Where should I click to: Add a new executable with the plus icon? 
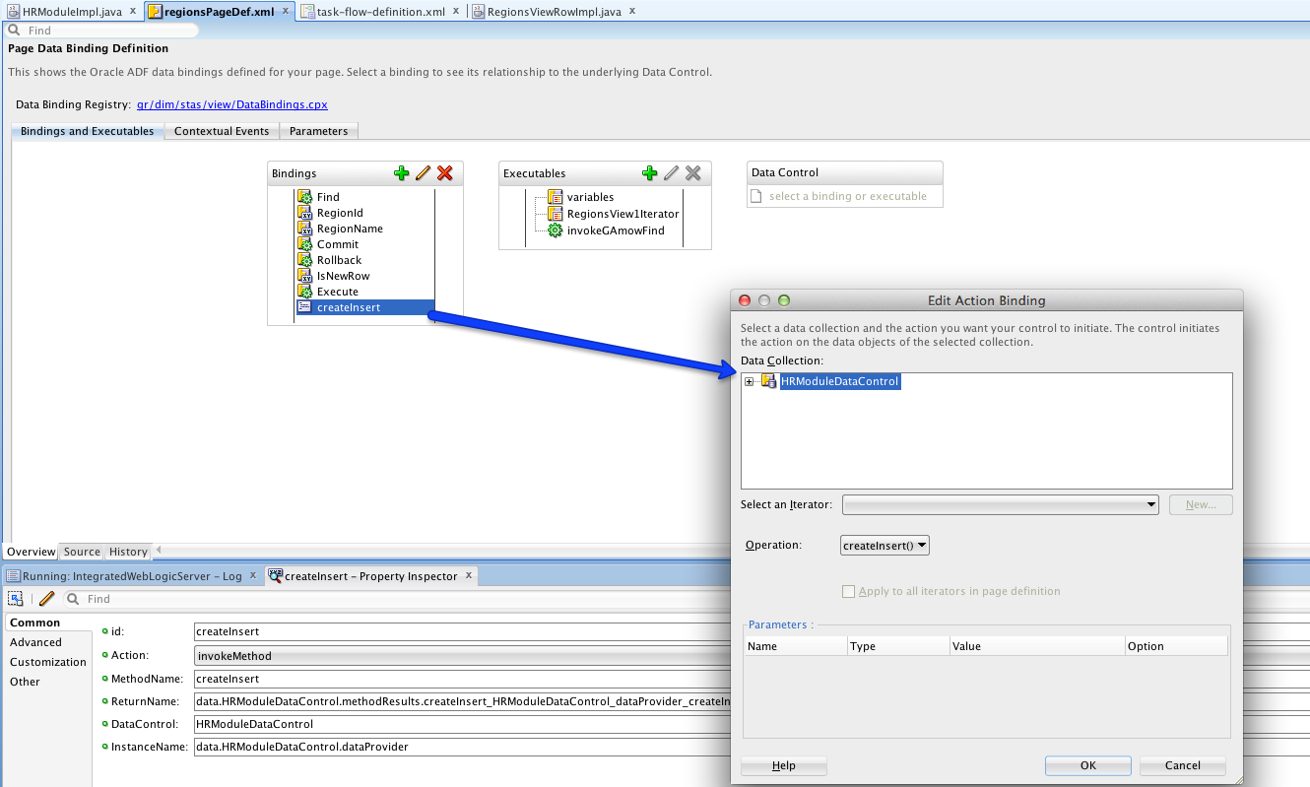point(650,172)
